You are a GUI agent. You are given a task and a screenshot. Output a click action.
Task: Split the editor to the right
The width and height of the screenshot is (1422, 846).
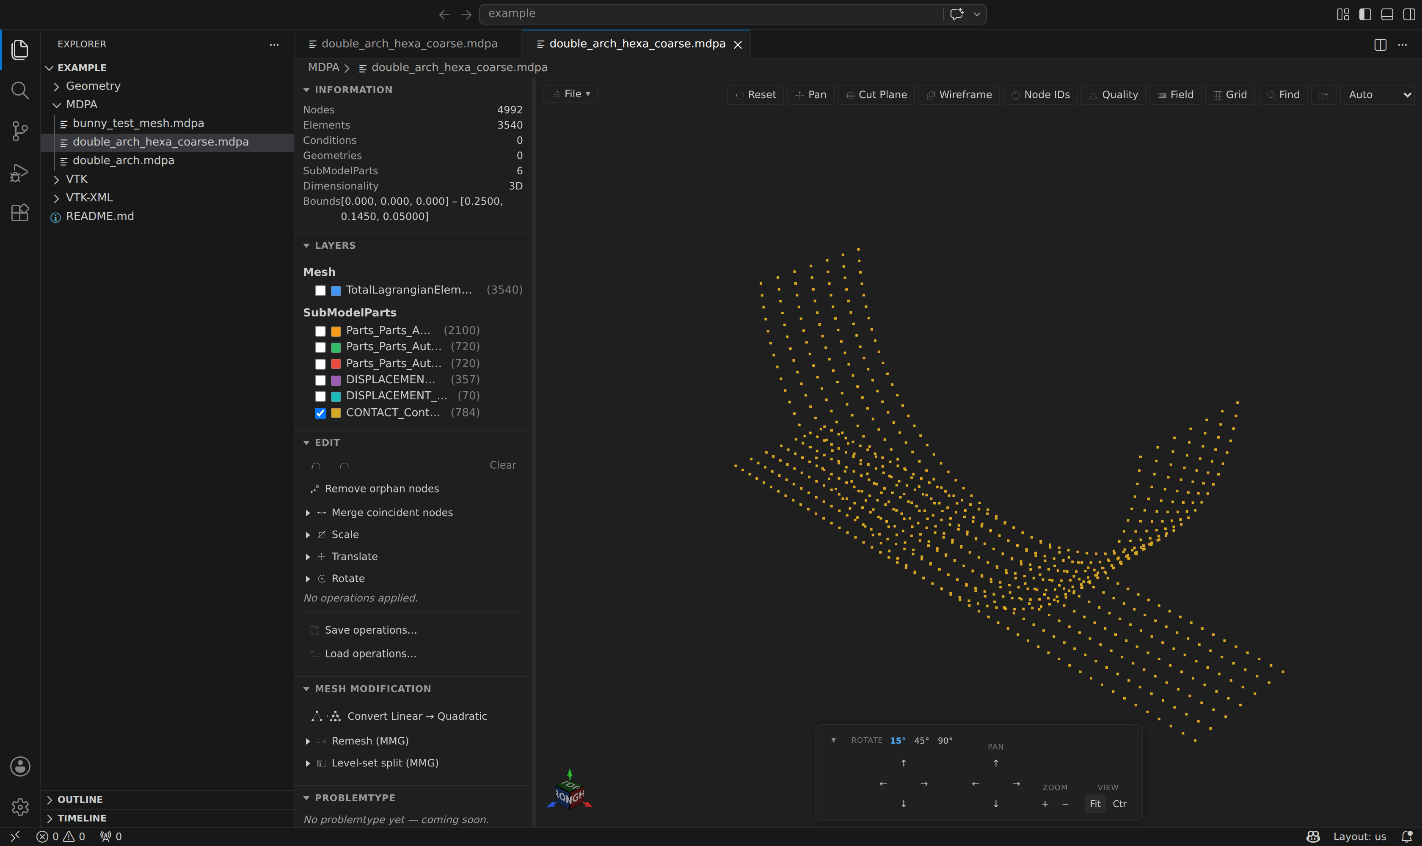click(1381, 44)
